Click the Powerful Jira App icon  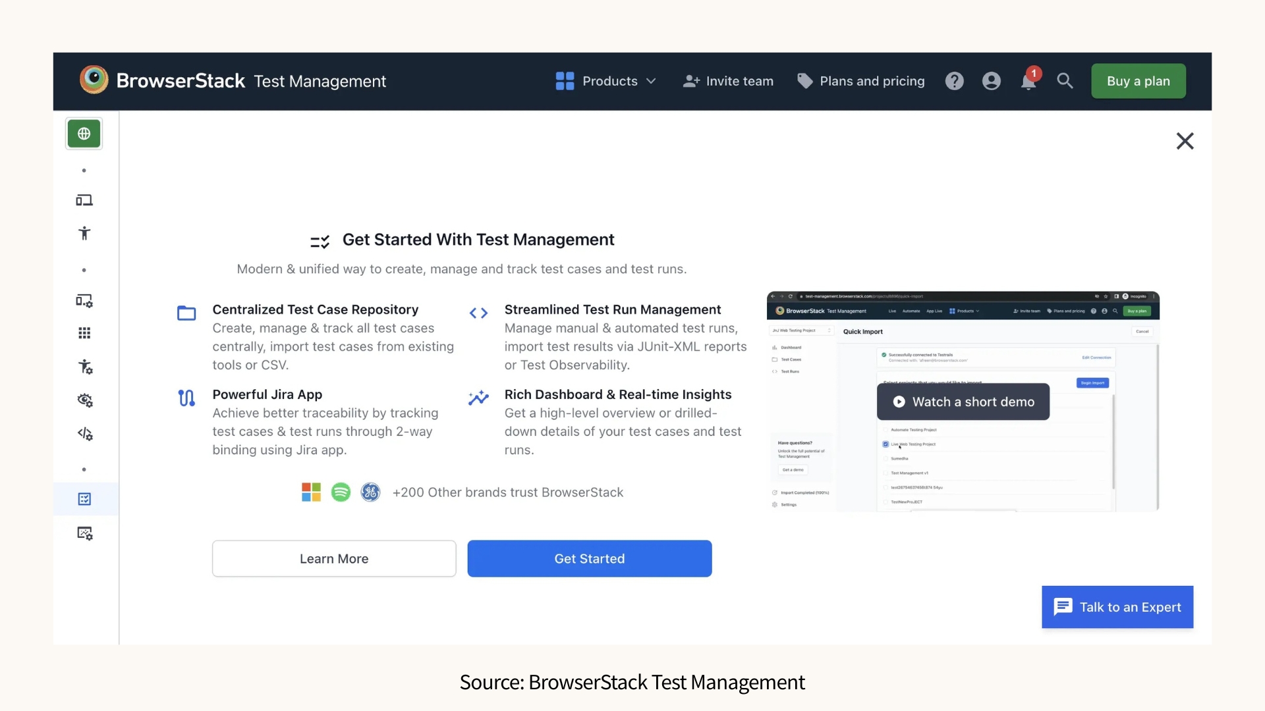[186, 398]
